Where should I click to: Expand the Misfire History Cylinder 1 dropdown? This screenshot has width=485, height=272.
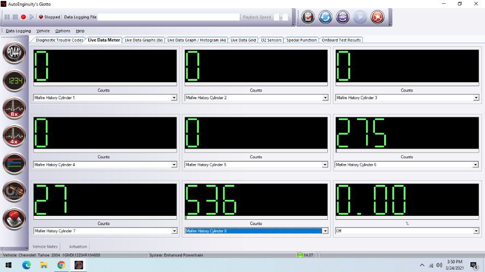click(174, 98)
